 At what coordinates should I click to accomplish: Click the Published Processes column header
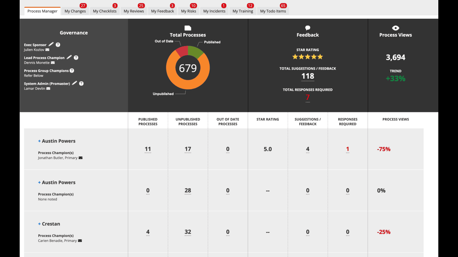tap(148, 122)
